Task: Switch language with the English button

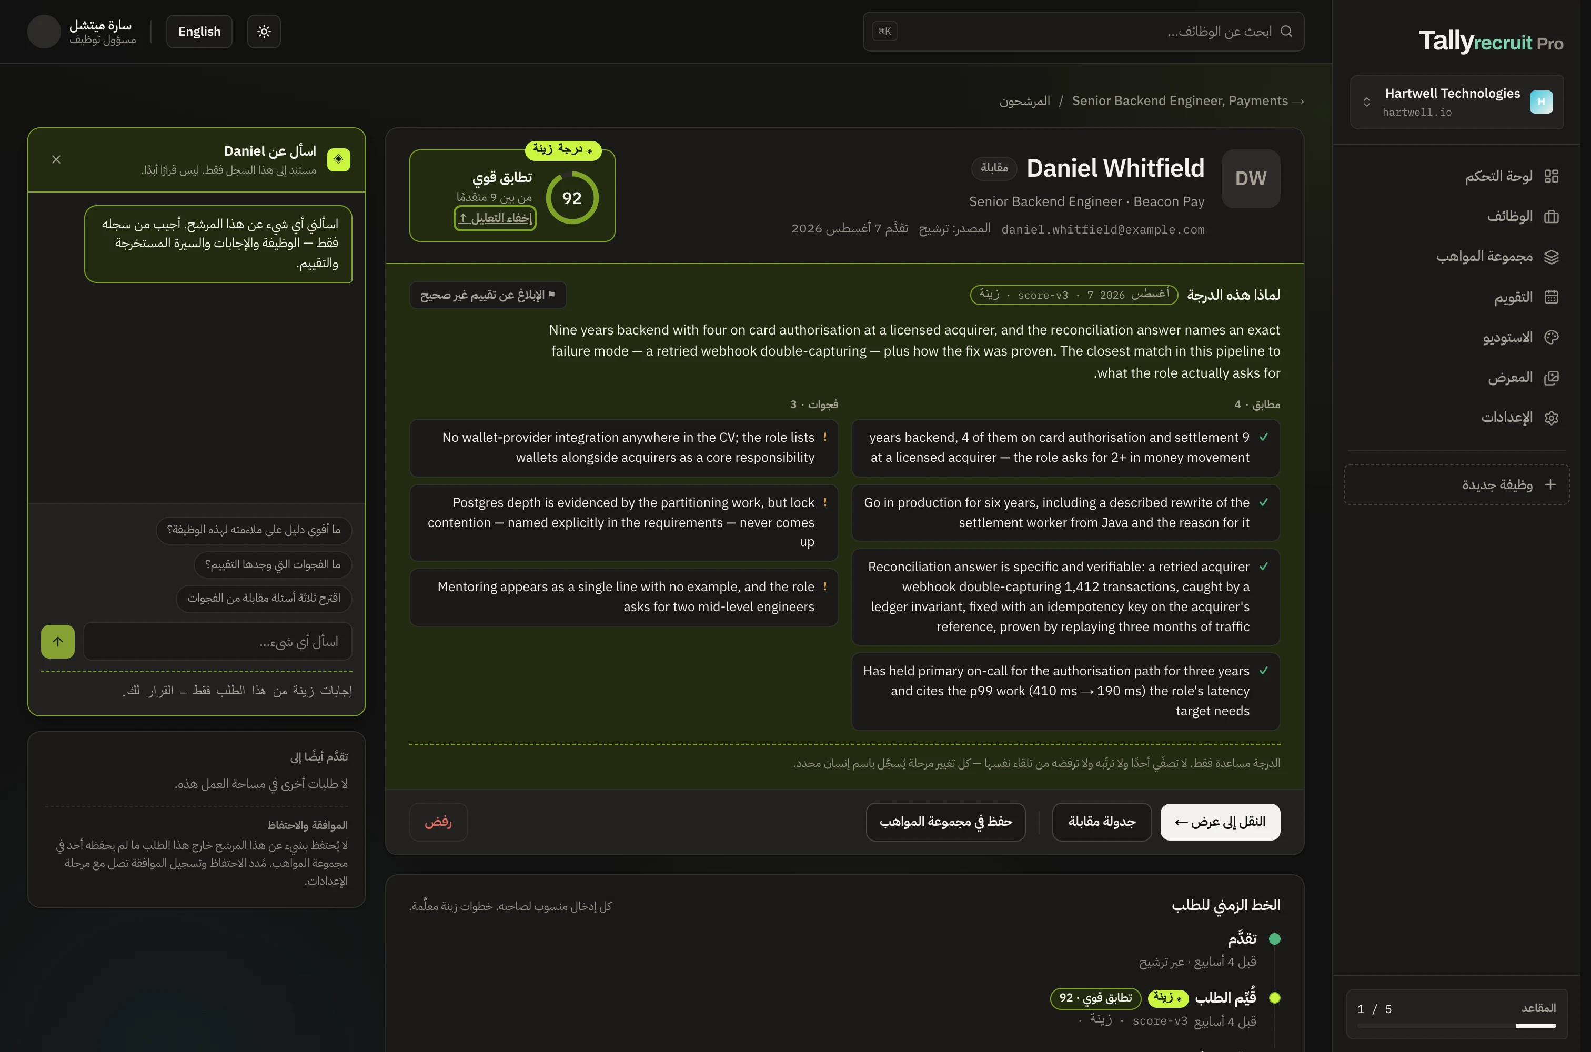Action: coord(199,32)
